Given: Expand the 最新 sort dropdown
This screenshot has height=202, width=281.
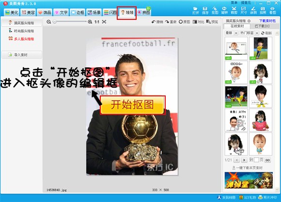Looking at the screenshot, I should [232, 33].
